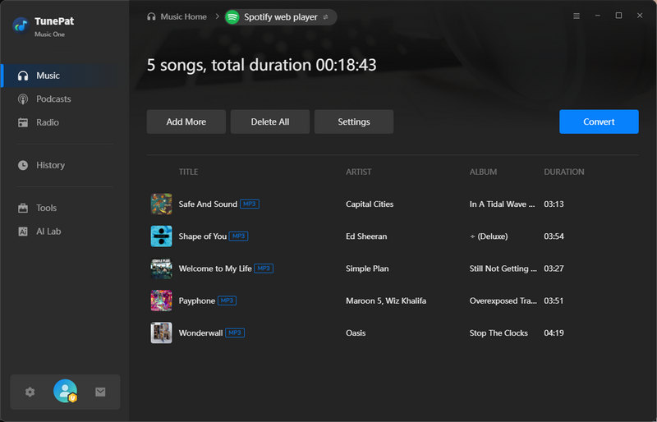Image resolution: width=657 pixels, height=422 pixels.
Task: Click the ALBUM column header
Action: pos(483,172)
